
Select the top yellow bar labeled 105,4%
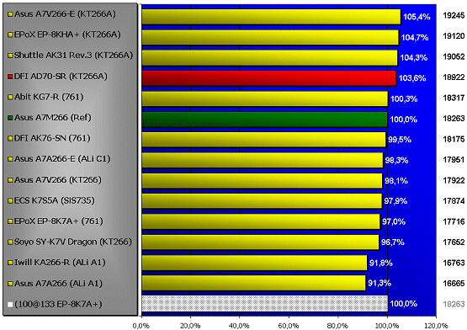tap(271, 16)
